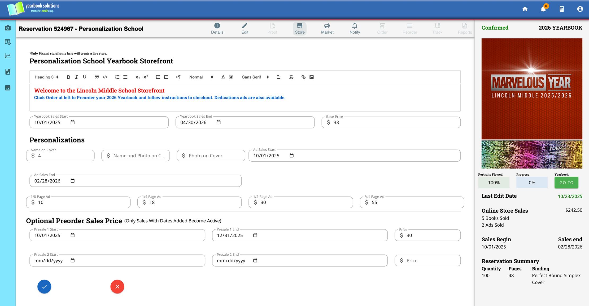Toggle underline formatting
This screenshot has height=306, width=589.
point(85,77)
